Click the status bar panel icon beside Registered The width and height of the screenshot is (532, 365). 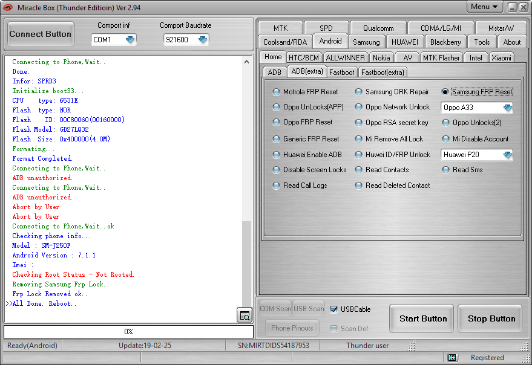pos(452,358)
